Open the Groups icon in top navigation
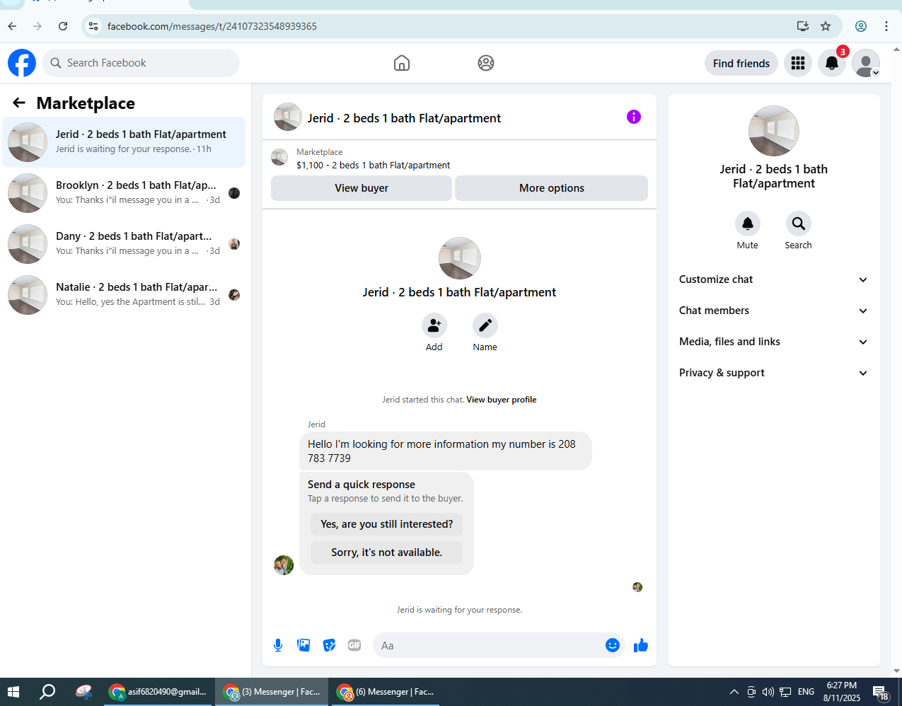Screen dimensions: 902x706 (x=486, y=63)
